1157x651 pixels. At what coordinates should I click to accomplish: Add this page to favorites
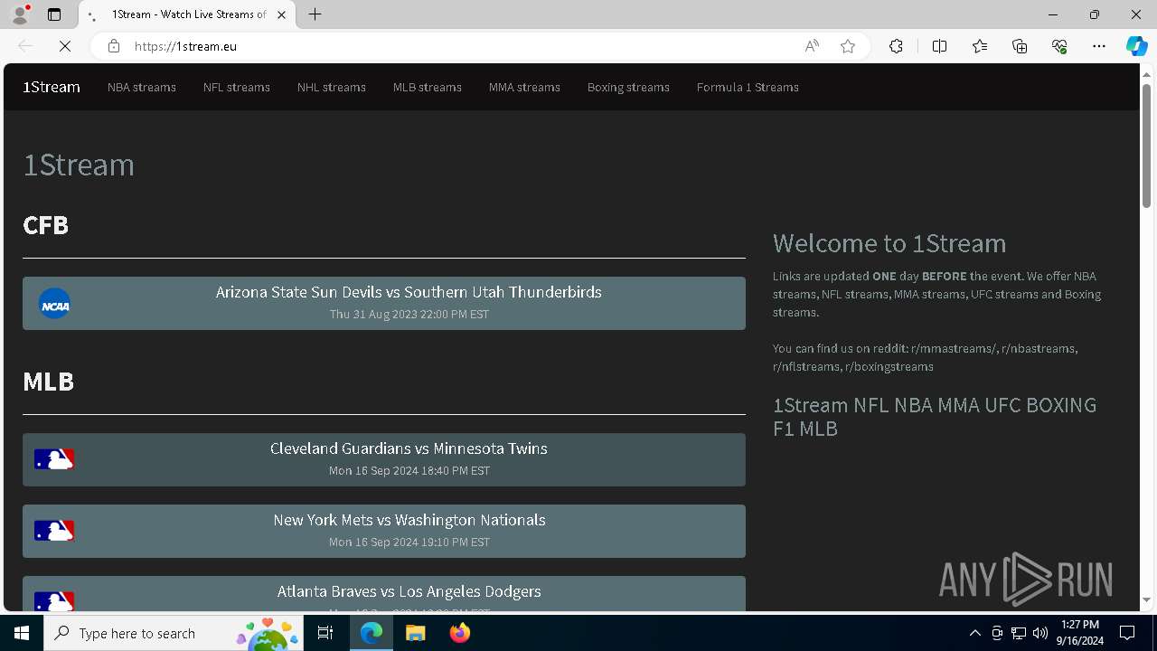pyautogui.click(x=848, y=46)
